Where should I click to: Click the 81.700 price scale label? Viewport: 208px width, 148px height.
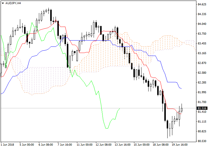pos(202,102)
